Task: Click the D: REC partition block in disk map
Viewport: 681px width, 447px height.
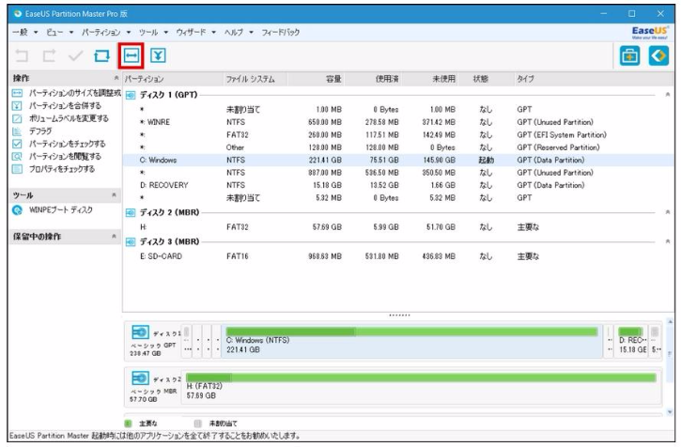Action: [631, 342]
